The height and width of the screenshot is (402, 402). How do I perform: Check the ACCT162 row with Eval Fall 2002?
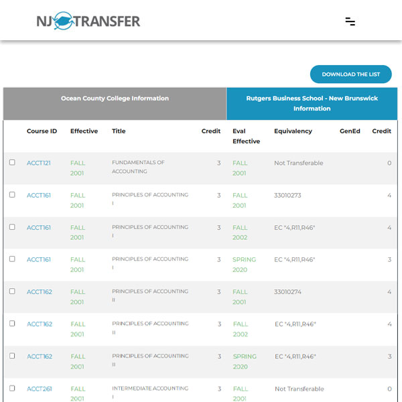pyautogui.click(x=12, y=324)
